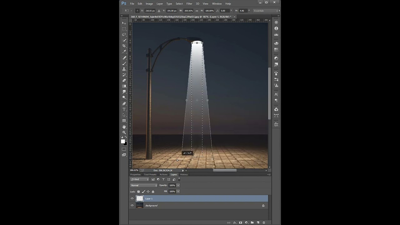
Task: Click the X position input field
Action: click(150, 11)
